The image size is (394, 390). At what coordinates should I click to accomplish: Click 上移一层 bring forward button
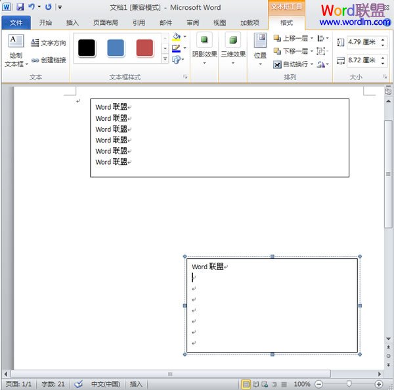pyautogui.click(x=290, y=38)
